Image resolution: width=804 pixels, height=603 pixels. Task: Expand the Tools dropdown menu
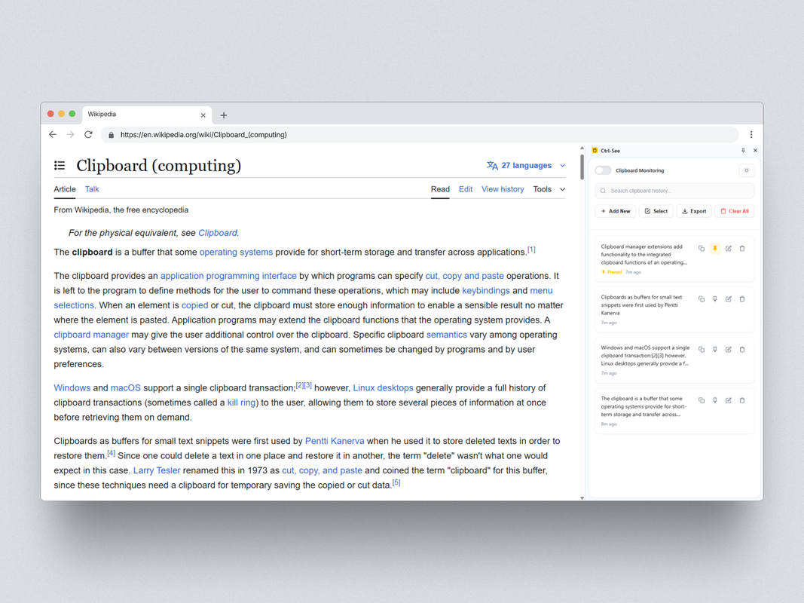pos(549,189)
